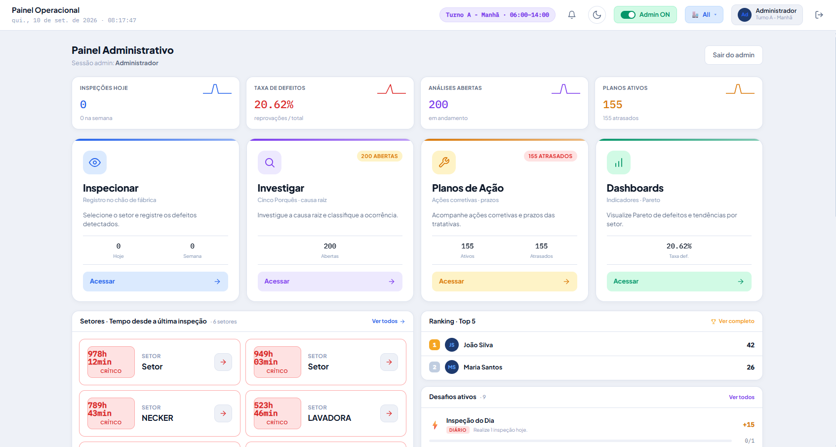Click the Inspeções Hoje sparkline graphic
The image size is (836, 447).
[x=217, y=89]
